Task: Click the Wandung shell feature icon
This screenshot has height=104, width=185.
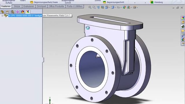Action: [152, 2]
